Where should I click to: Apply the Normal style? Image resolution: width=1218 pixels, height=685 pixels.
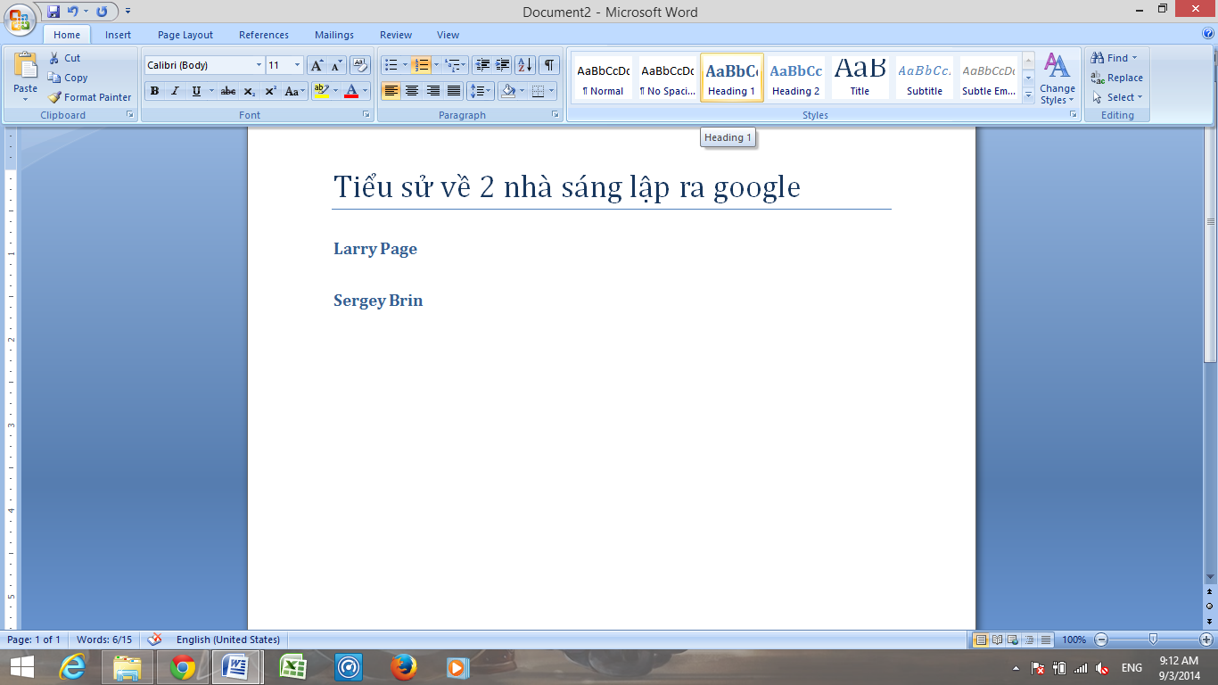tap(603, 78)
